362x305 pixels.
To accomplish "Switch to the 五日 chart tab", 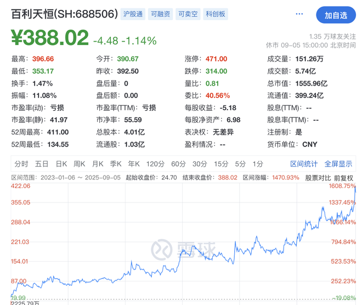I will pyautogui.click(x=42, y=163).
